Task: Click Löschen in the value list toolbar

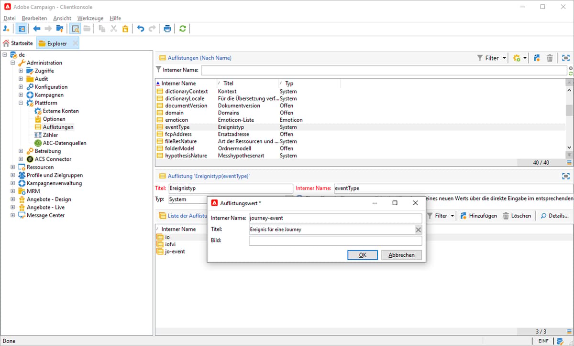Action: click(x=517, y=216)
